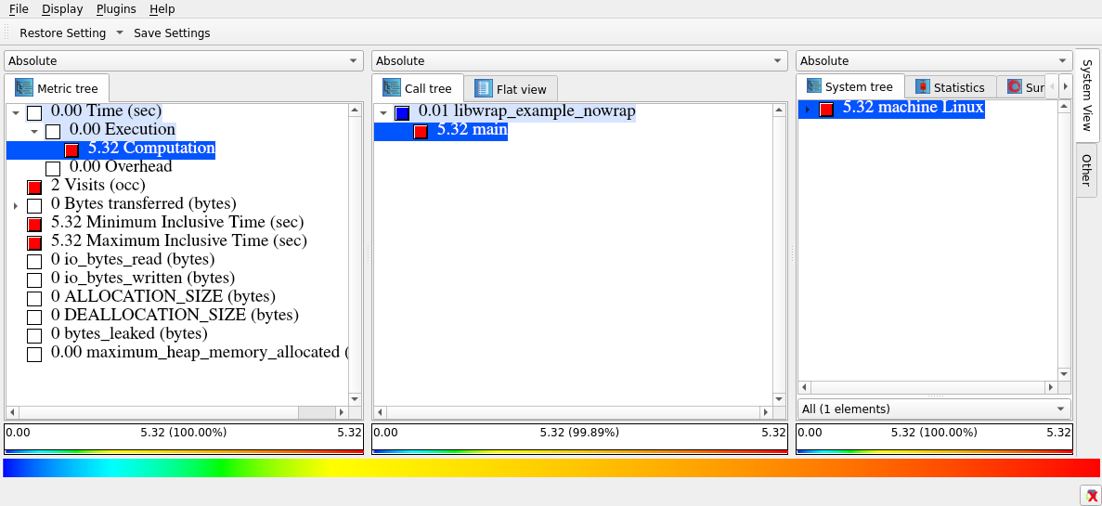
Task: Click the System tree tab icon
Action: 813,86
